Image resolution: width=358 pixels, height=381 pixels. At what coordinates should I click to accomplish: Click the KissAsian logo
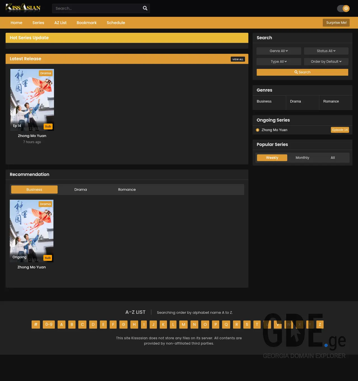click(23, 8)
